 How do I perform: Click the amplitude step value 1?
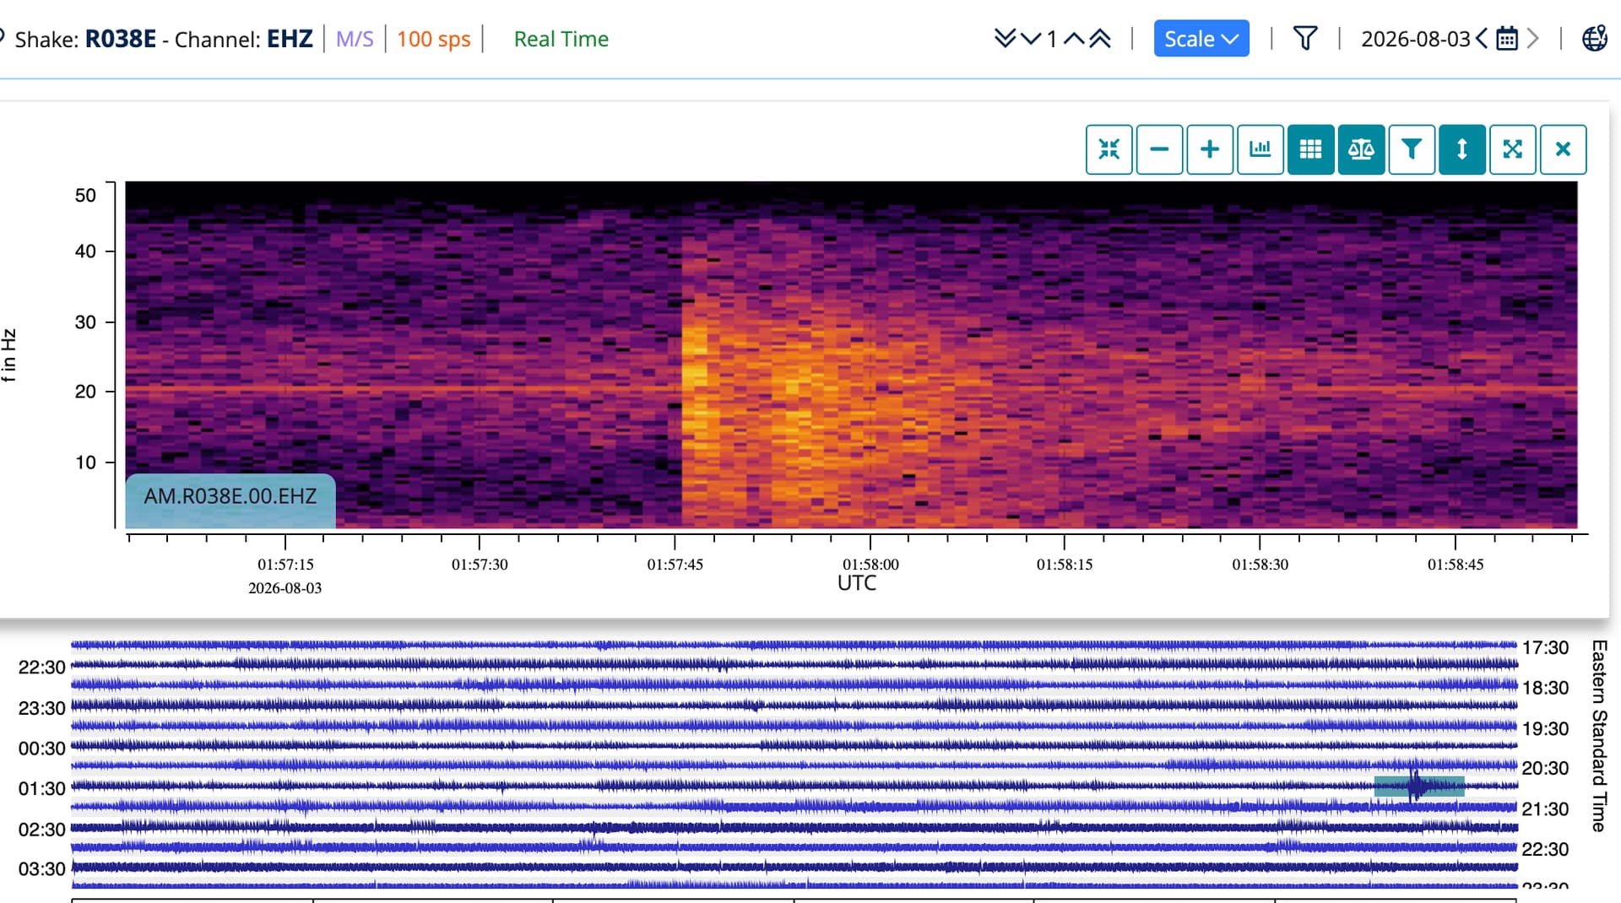tap(1052, 39)
